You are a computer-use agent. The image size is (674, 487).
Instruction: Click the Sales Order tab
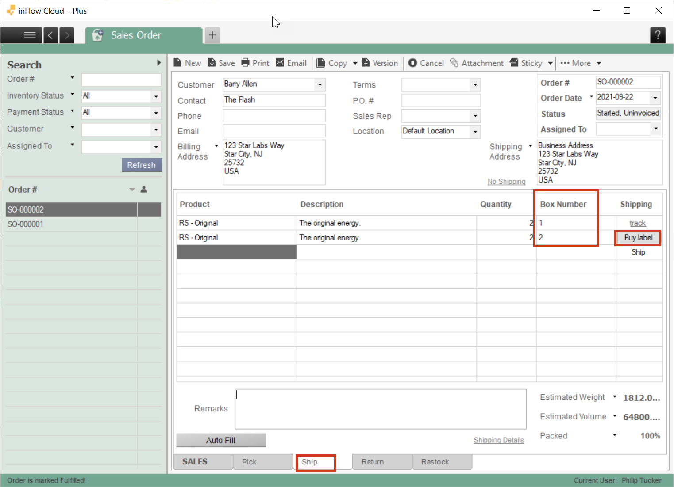144,35
